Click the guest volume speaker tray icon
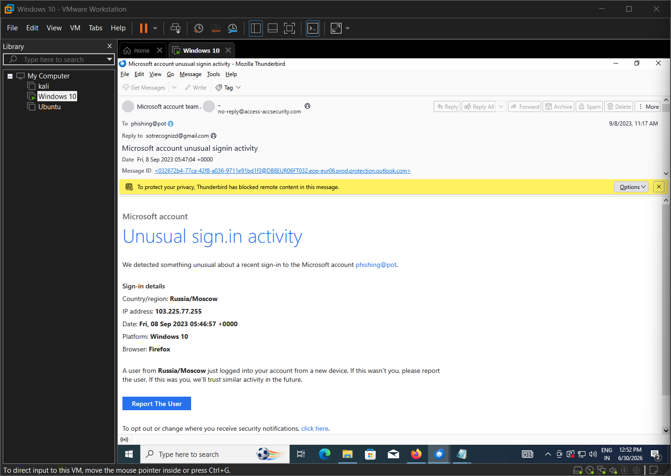671x476 pixels. coord(593,454)
